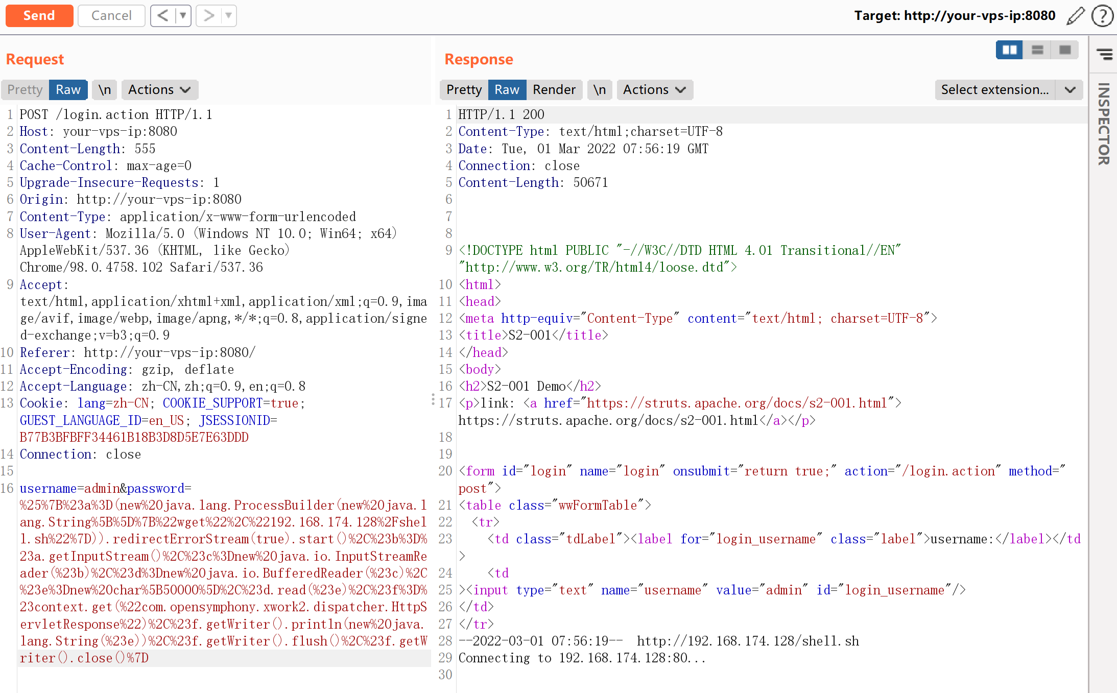Image resolution: width=1117 pixels, height=693 pixels.
Task: Expand the Select extension combo box
Action: (x=1070, y=89)
